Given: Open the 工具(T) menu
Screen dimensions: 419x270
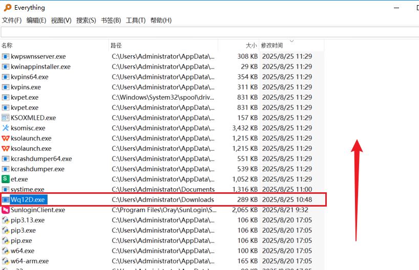Looking at the screenshot, I should coord(136,20).
